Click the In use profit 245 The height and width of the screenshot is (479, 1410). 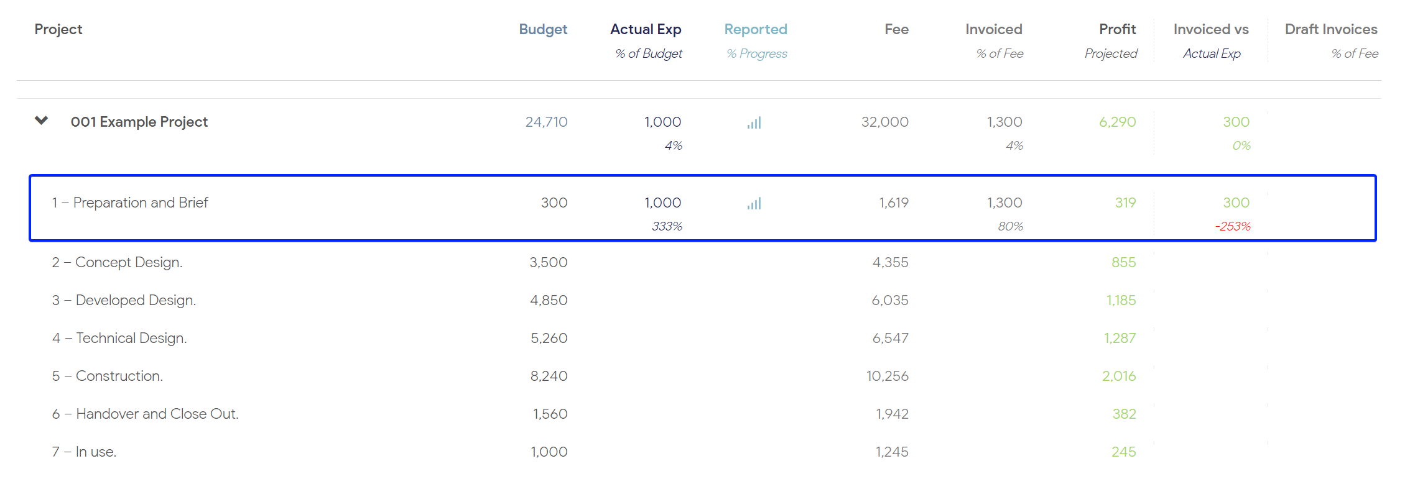[x=1123, y=452]
